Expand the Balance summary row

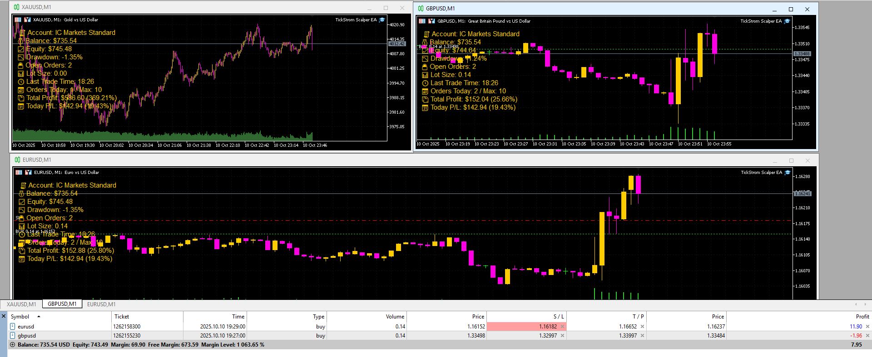tap(13, 345)
